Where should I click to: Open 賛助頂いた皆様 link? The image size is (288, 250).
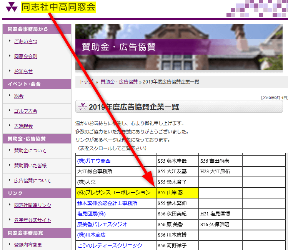coord(30,166)
